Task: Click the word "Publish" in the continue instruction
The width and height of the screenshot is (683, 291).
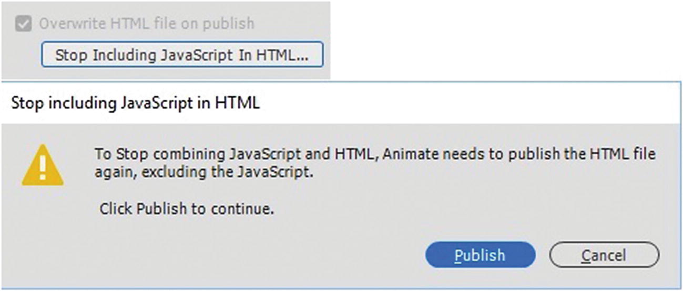Action: click(x=161, y=209)
